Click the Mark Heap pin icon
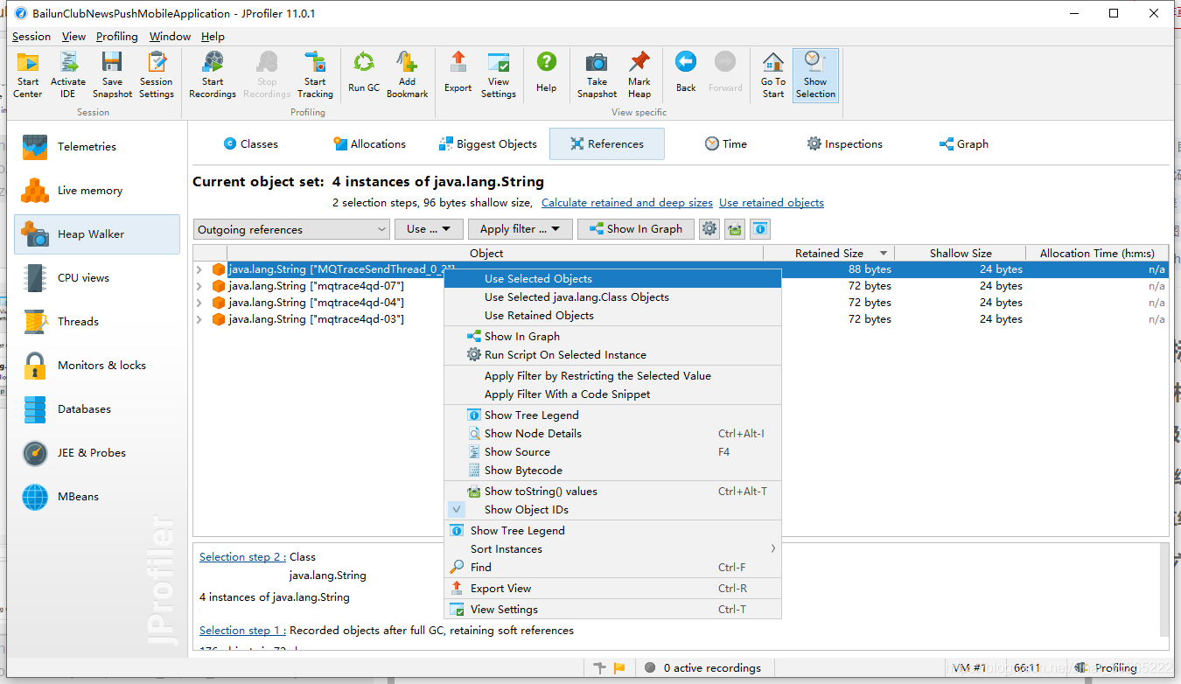 (x=639, y=74)
